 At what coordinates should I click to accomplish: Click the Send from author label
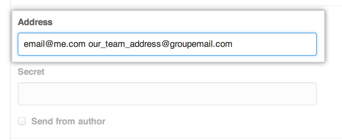[x=68, y=121]
